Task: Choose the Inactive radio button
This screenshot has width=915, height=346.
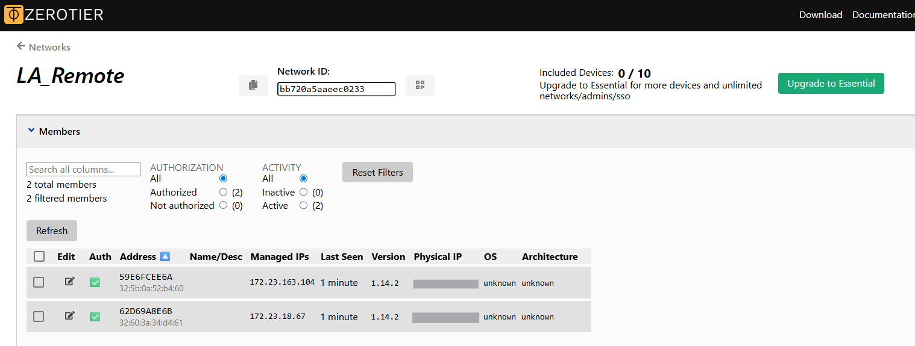Action: [x=303, y=192]
